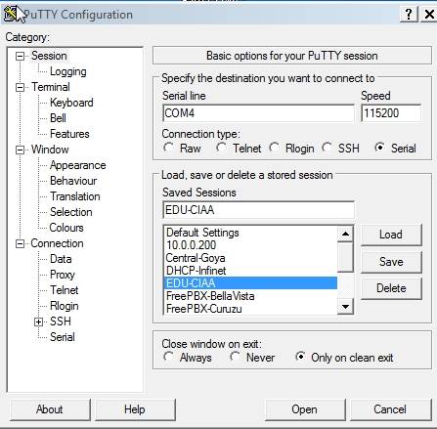Collapse the Terminal tree node
Image resolution: width=437 pixels, height=429 pixels.
20,87
